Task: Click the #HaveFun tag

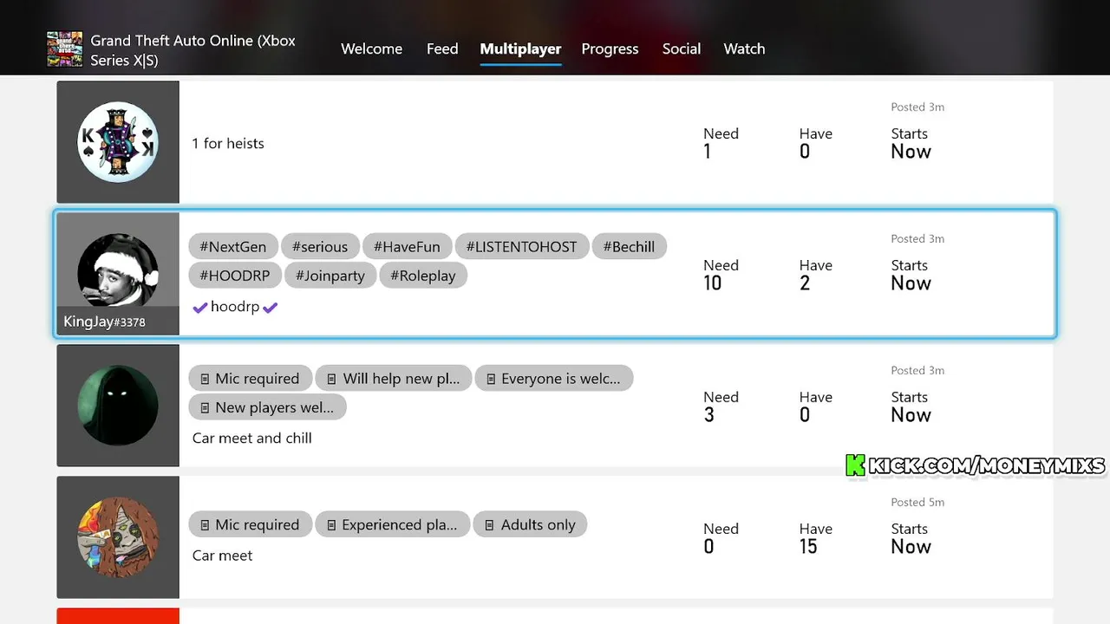Action: (407, 246)
